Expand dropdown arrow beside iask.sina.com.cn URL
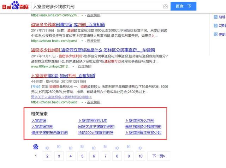 click(82, 15)
